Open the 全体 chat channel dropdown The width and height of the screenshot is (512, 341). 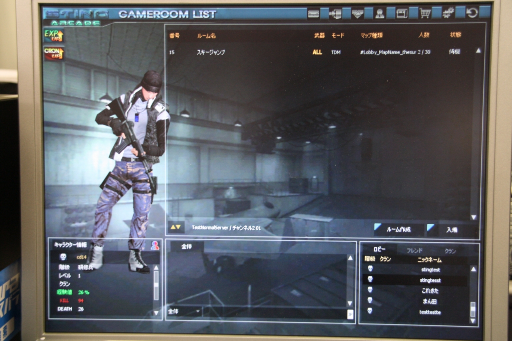click(184, 311)
